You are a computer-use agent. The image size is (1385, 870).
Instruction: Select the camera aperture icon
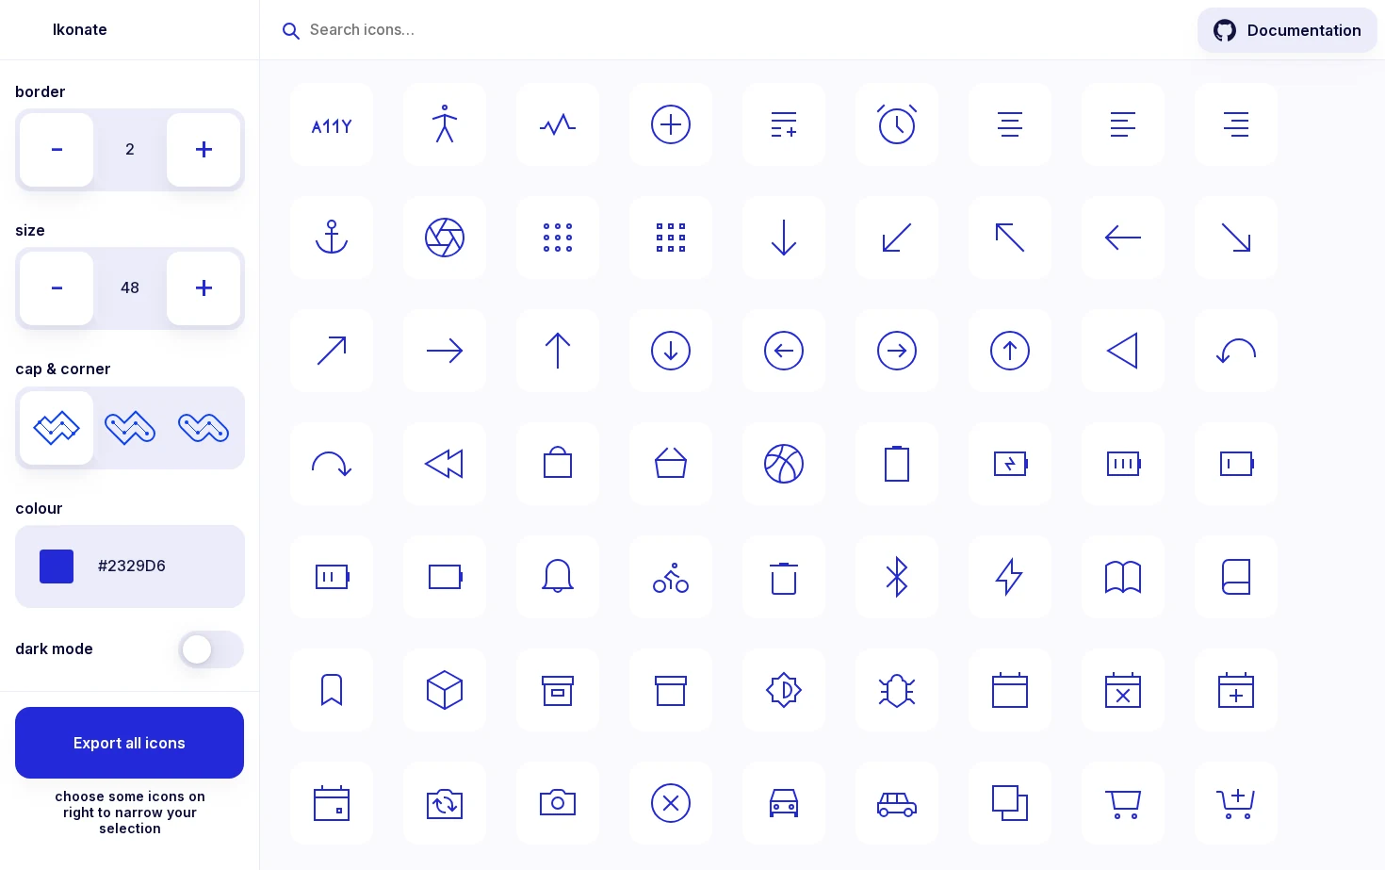pos(445,238)
